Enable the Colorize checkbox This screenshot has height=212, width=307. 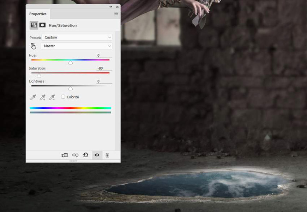click(x=63, y=97)
